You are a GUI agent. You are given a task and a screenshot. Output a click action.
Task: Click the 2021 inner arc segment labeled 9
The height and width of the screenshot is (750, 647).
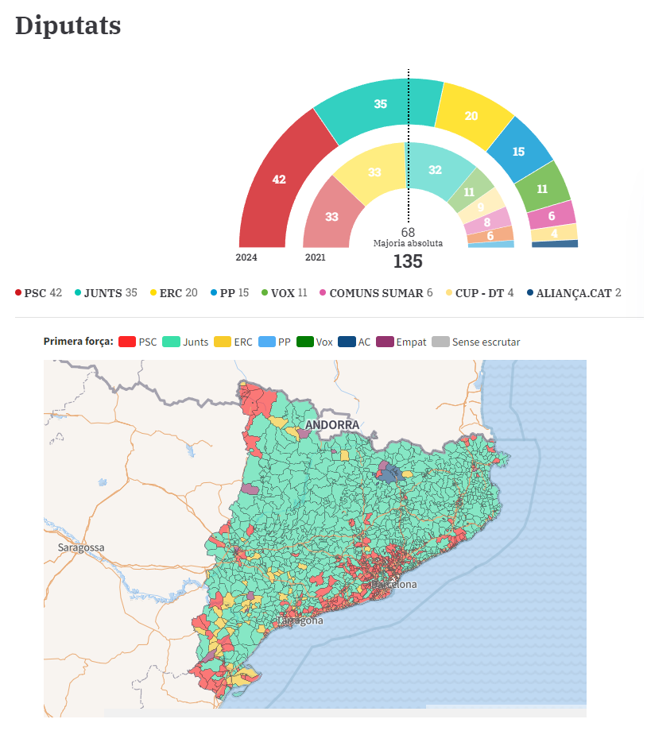(480, 207)
